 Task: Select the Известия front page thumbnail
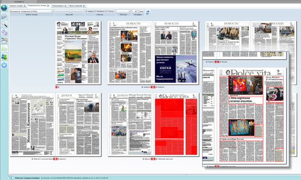[x=78, y=53]
